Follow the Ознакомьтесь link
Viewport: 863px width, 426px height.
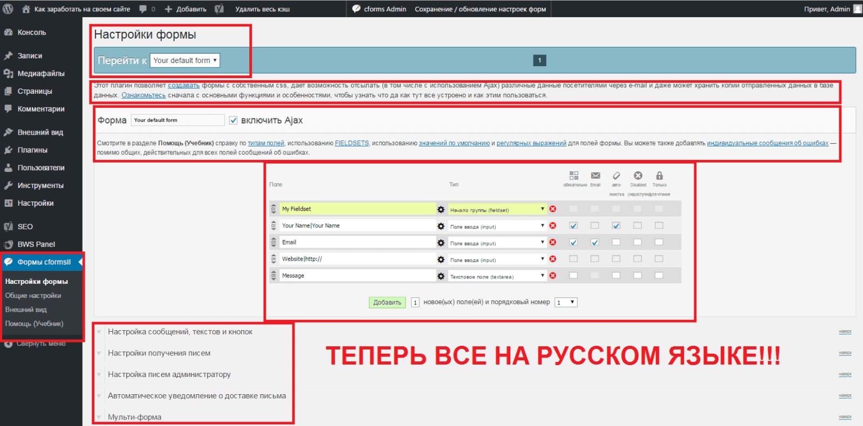[x=143, y=95]
